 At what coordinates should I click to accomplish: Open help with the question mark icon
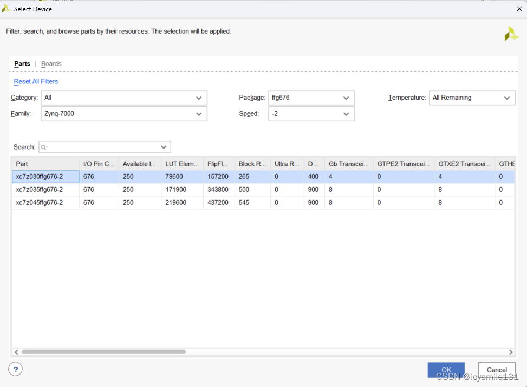coord(16,369)
